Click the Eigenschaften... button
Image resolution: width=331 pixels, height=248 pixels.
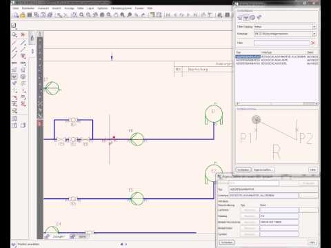(x=263, y=169)
